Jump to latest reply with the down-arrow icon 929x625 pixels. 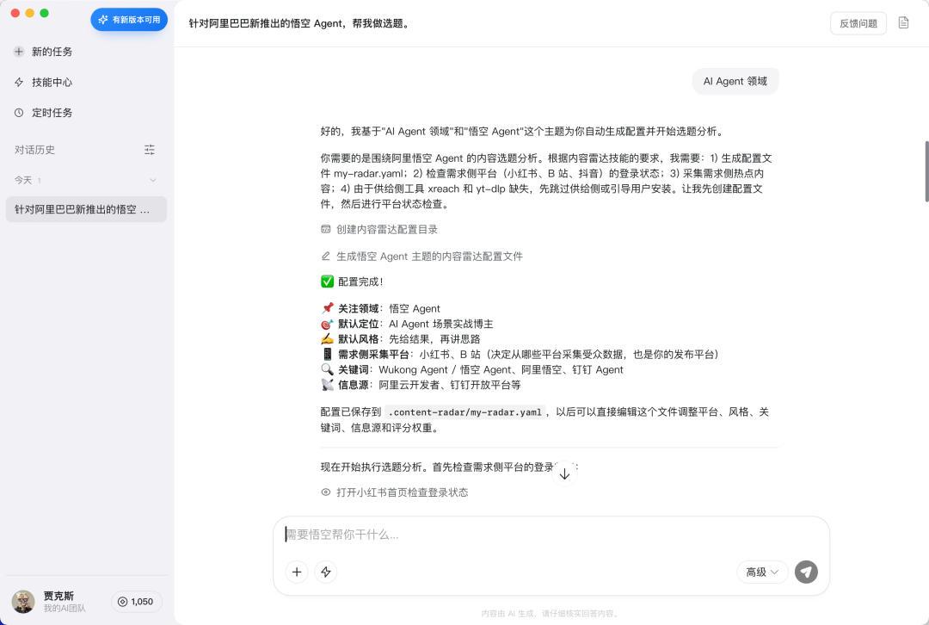coord(564,473)
